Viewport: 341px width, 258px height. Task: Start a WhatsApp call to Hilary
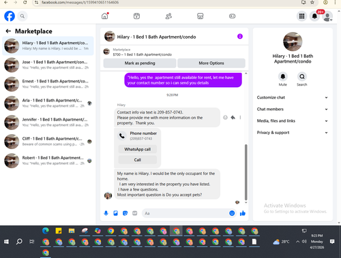point(138,149)
